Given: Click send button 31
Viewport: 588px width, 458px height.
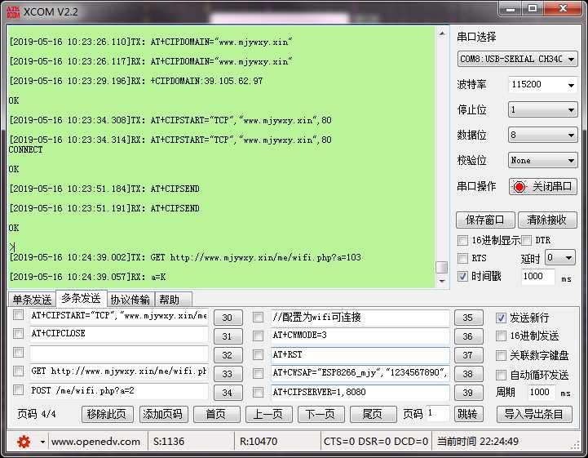Looking at the screenshot, I should pos(228,336).
